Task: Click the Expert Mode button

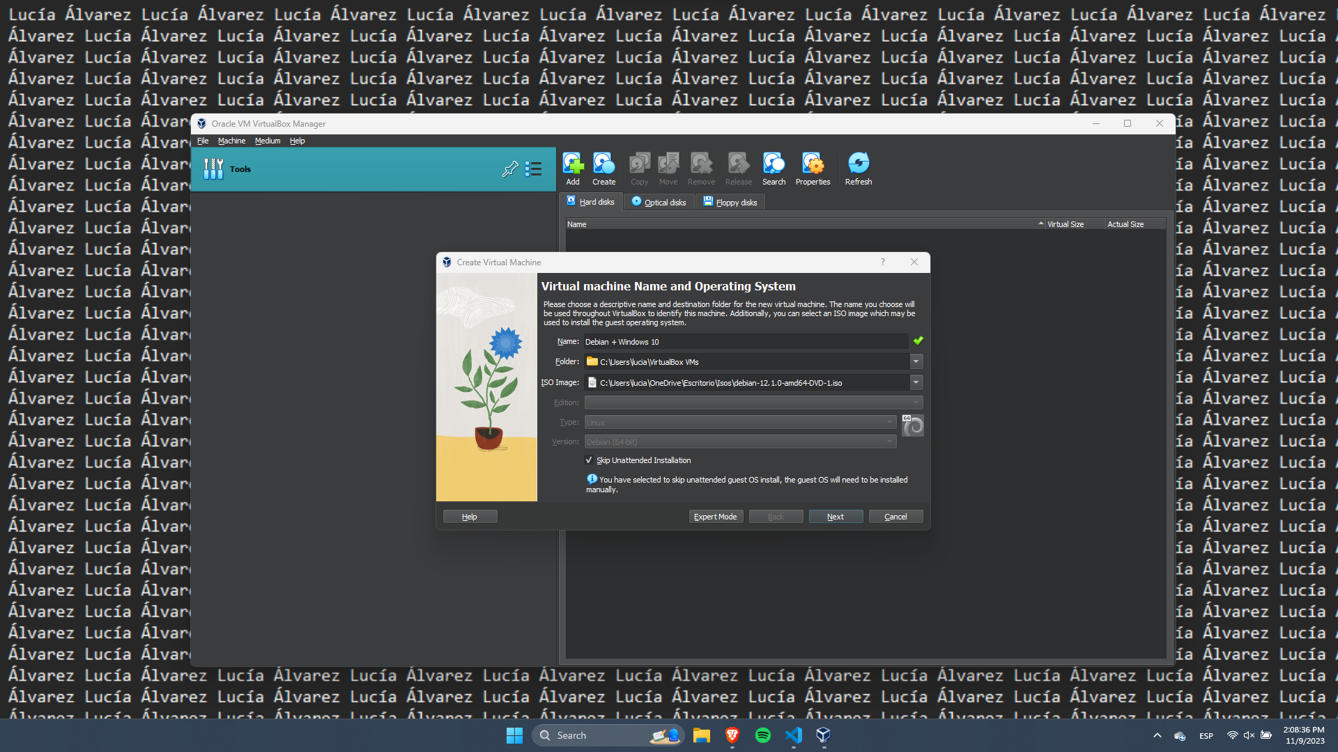Action: [716, 517]
